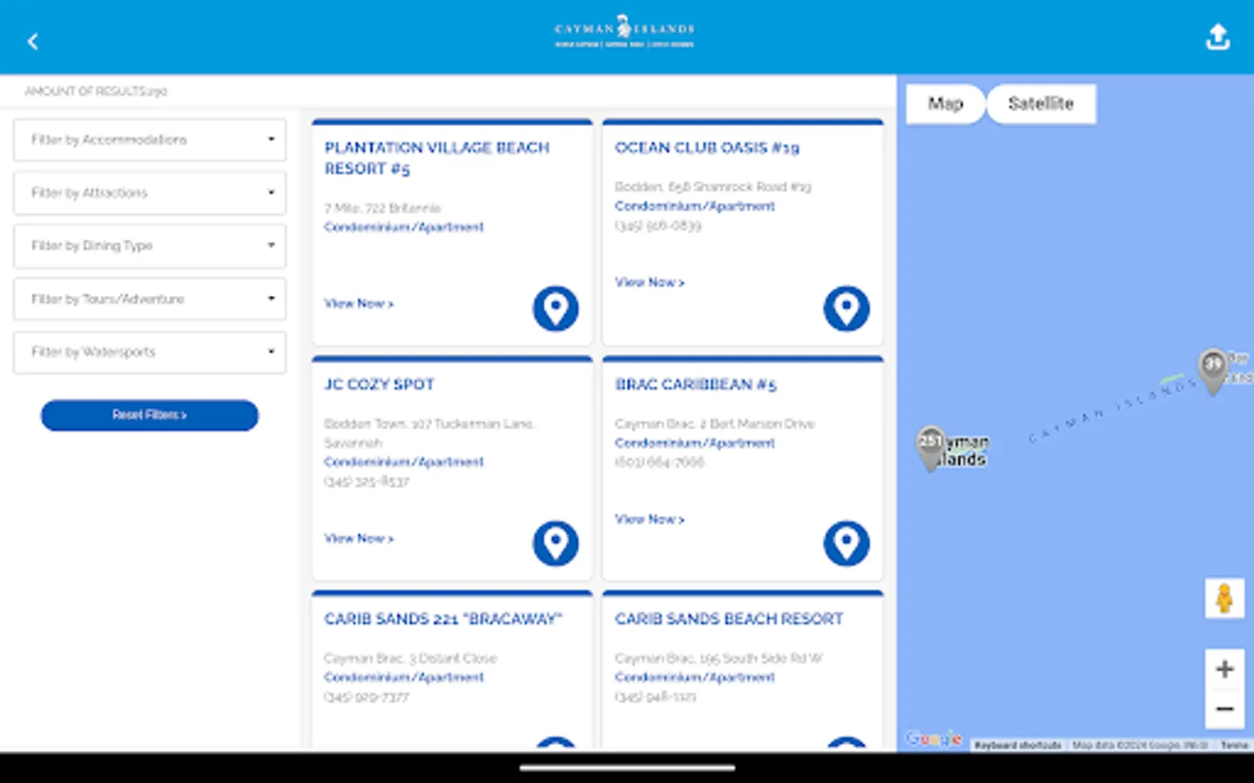Expand Filter by Attractions dropdown
The height and width of the screenshot is (783, 1254).
[x=150, y=193]
